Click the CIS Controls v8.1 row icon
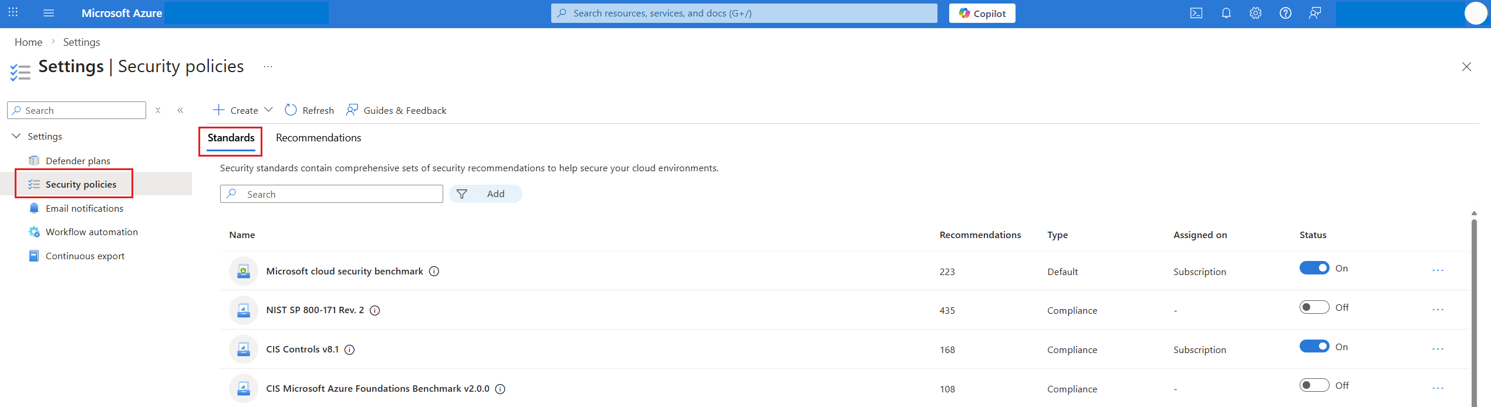The height and width of the screenshot is (407, 1491). [244, 350]
